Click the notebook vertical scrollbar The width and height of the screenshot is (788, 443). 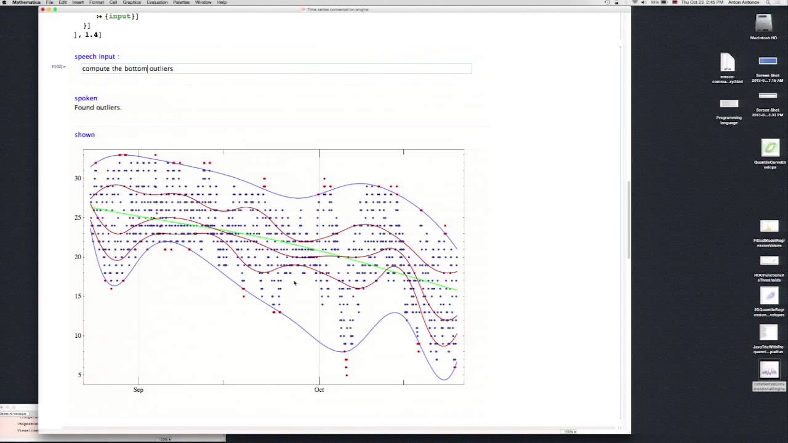click(628, 219)
